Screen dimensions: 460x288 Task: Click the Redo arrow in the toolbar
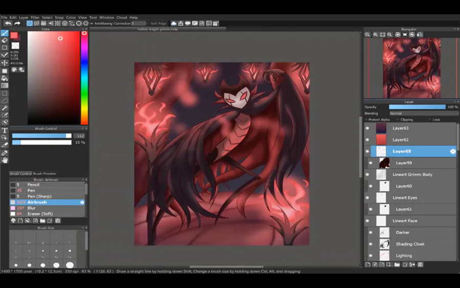coord(17,23)
